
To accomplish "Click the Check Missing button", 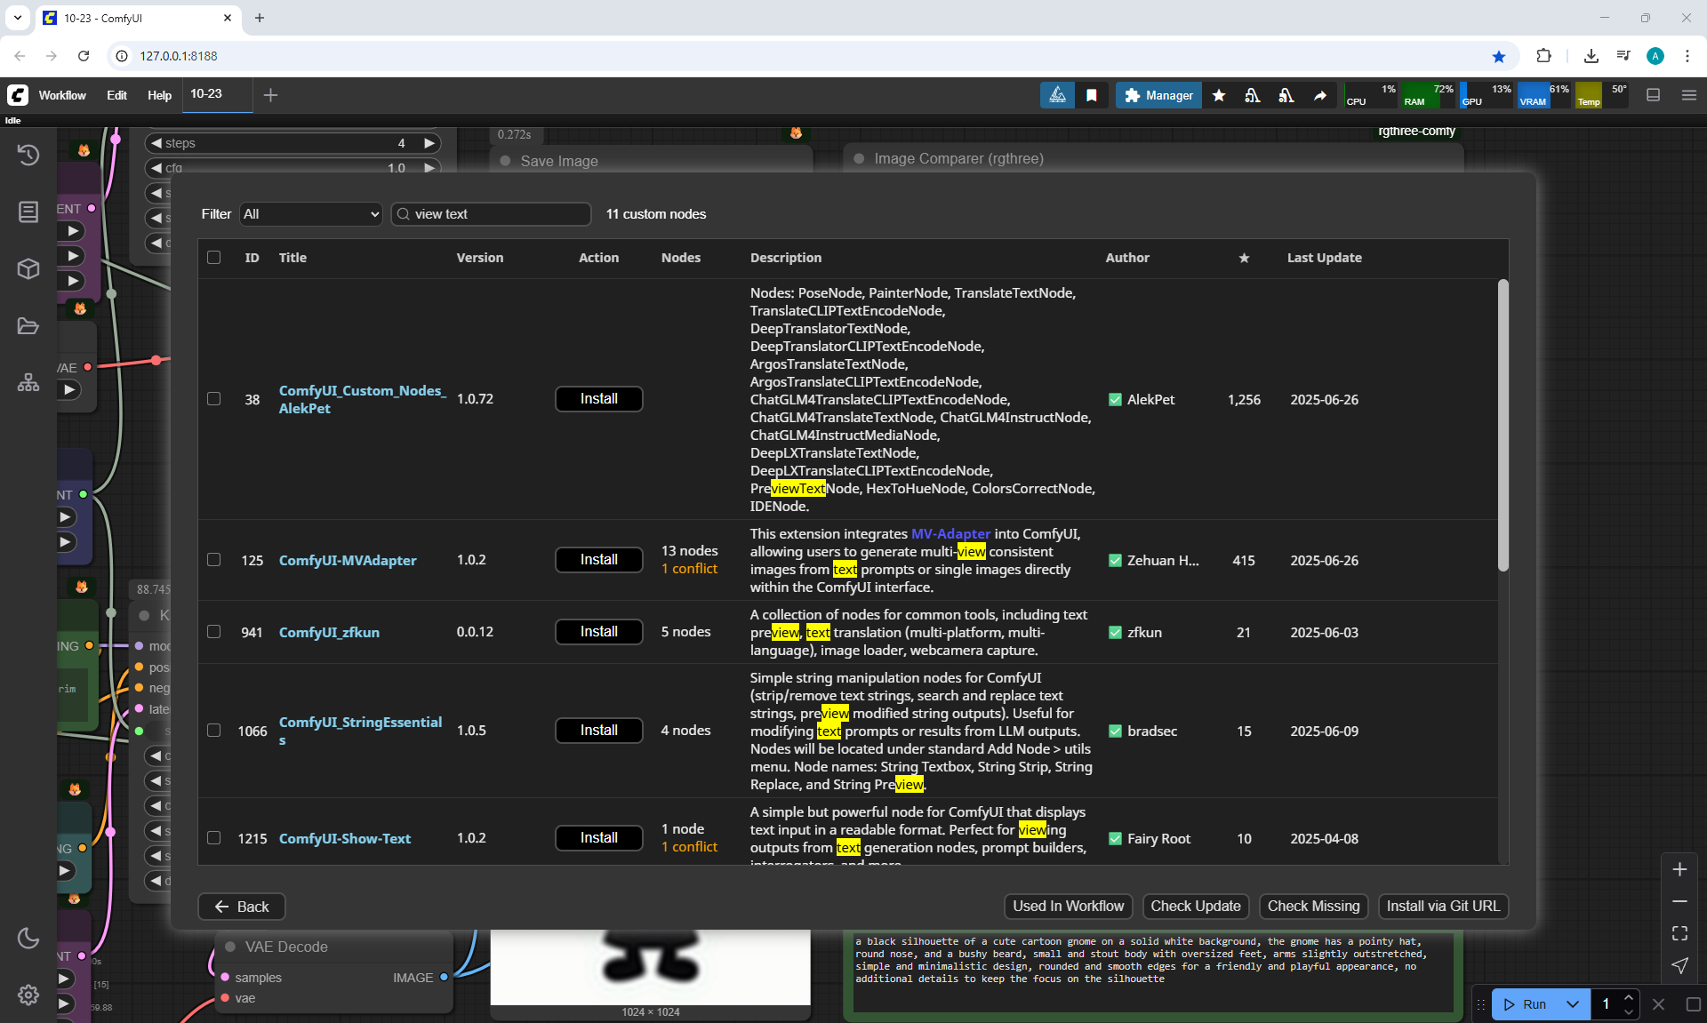I will (1313, 906).
